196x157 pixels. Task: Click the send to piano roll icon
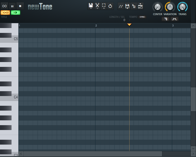click(x=121, y=6)
